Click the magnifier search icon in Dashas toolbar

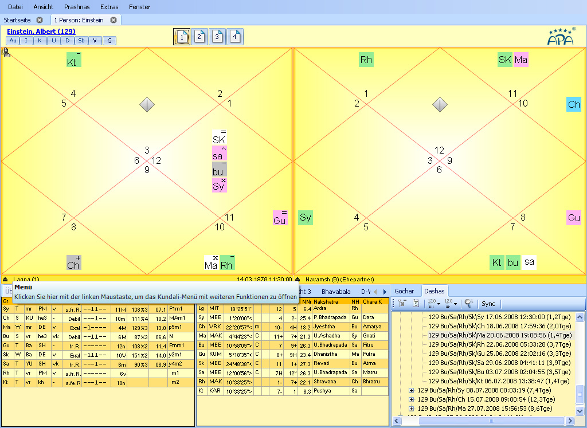[x=468, y=304]
